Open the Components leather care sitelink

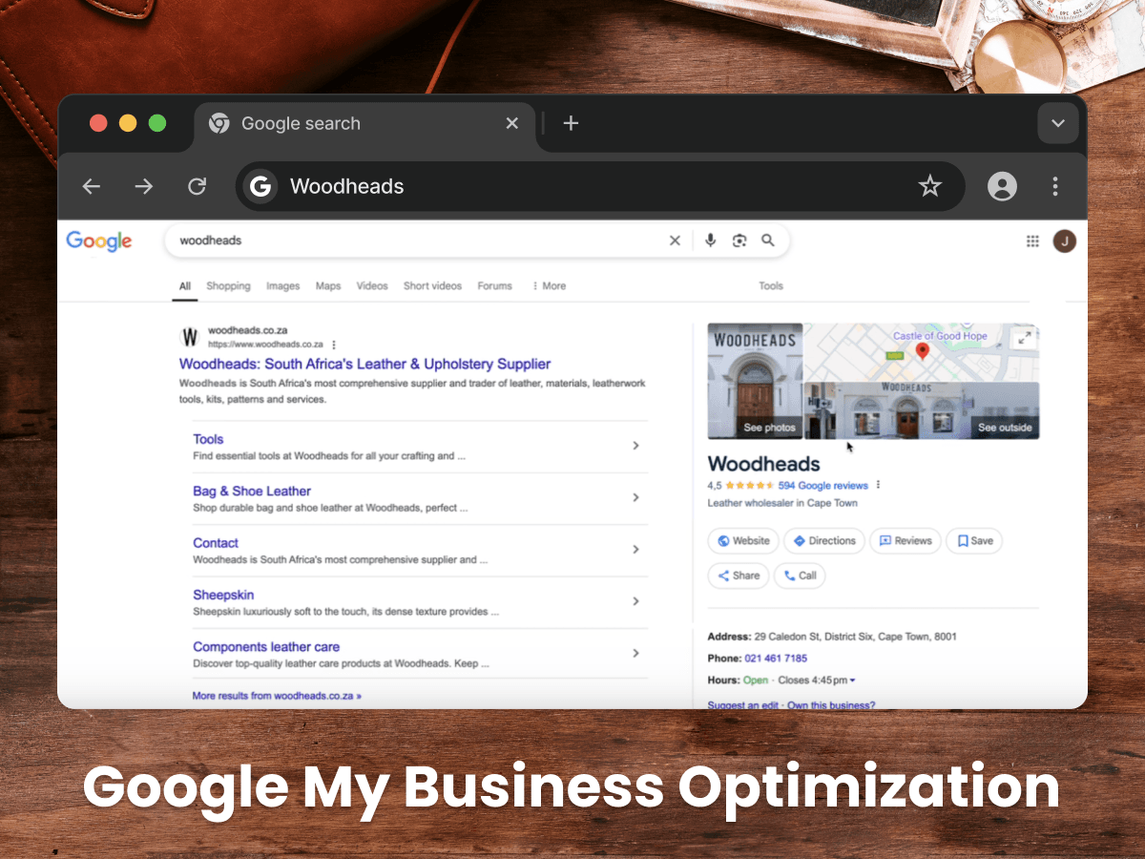tap(266, 646)
